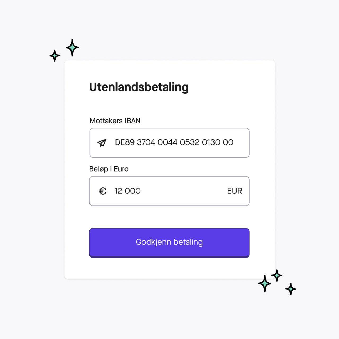This screenshot has height=339, width=339.
Task: Focus the Mottakers IBAN input field
Action: pos(169,143)
